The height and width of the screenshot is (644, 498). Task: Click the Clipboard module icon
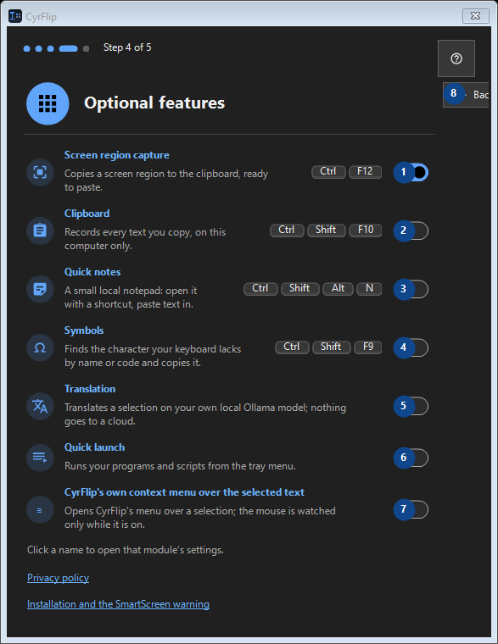tap(40, 230)
